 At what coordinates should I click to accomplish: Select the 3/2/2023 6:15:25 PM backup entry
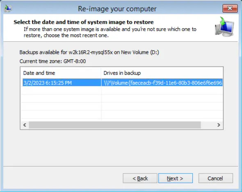[62, 83]
